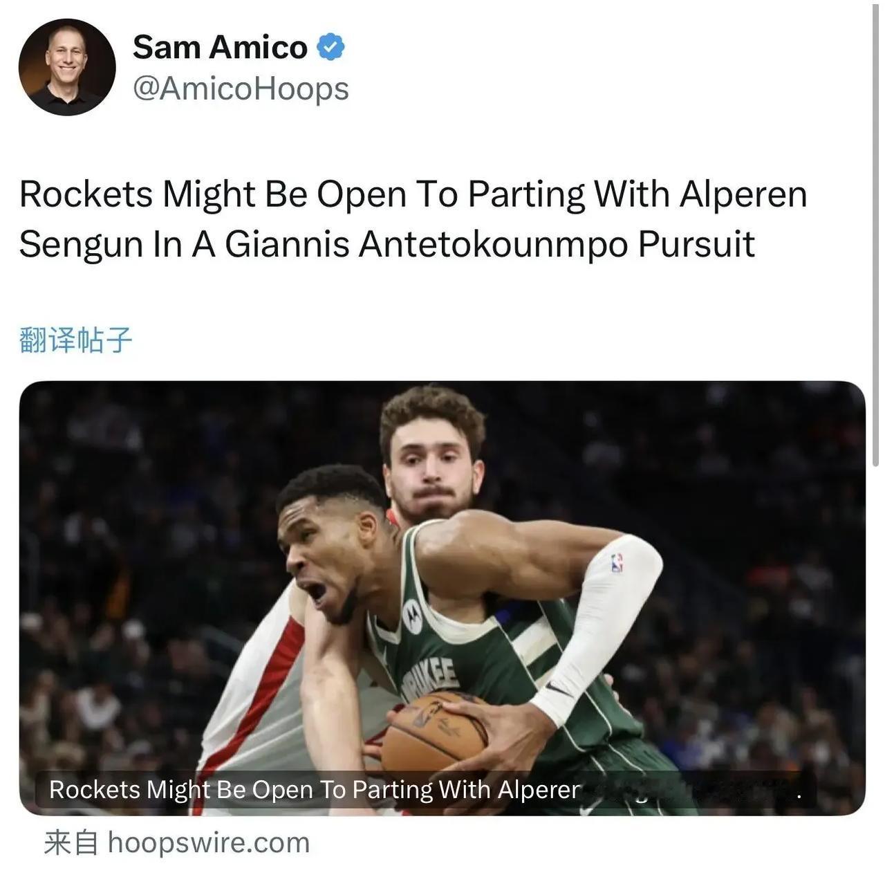Open the caption overlay on the link card
Screen dimensions: 885x877
425,790
